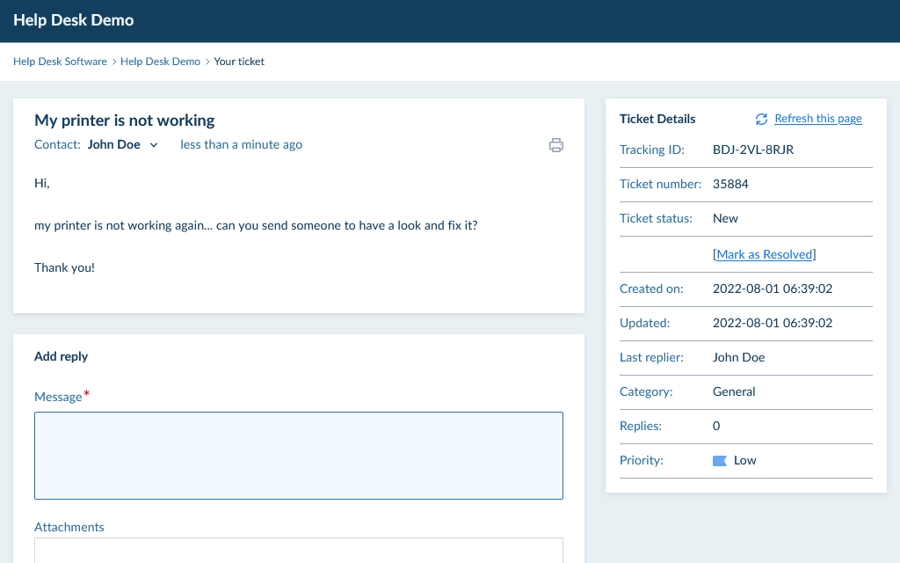This screenshot has height=563, width=900.
Task: Click the ticket number 35884
Action: tap(730, 184)
